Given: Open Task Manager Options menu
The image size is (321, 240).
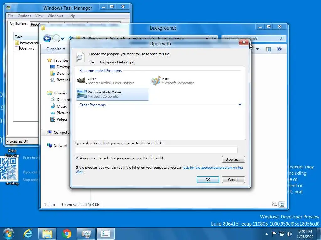Looking at the screenshot, I should pyautogui.click(x=24, y=16).
